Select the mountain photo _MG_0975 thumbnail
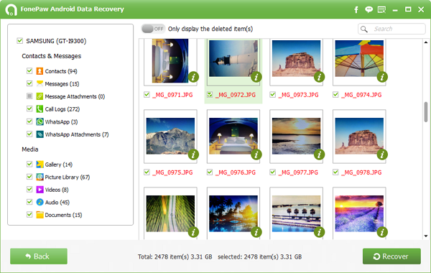This screenshot has height=273, width=431. 170,136
